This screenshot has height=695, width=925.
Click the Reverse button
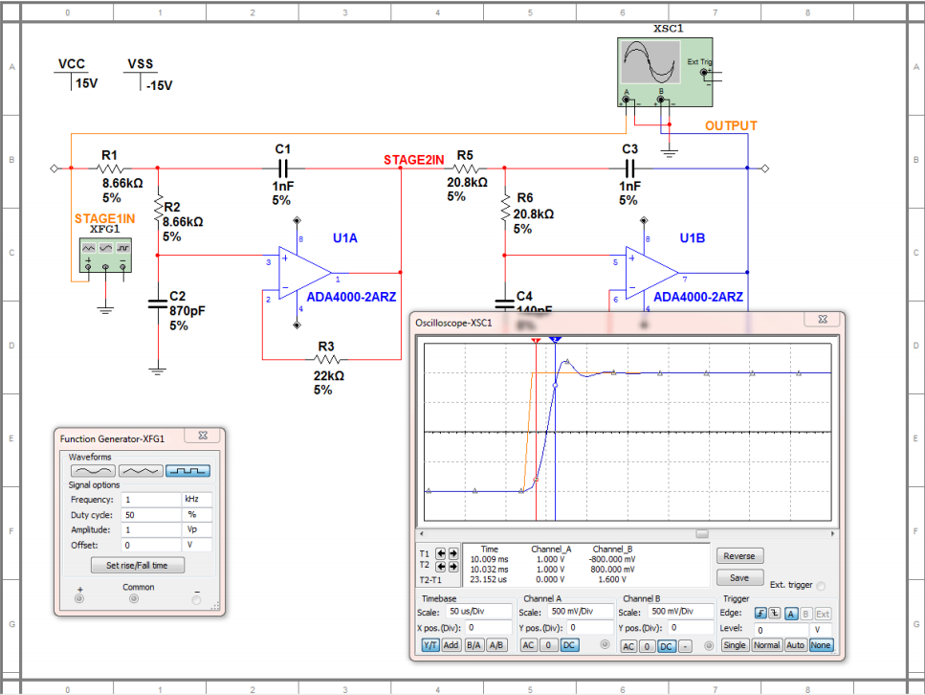(x=739, y=556)
